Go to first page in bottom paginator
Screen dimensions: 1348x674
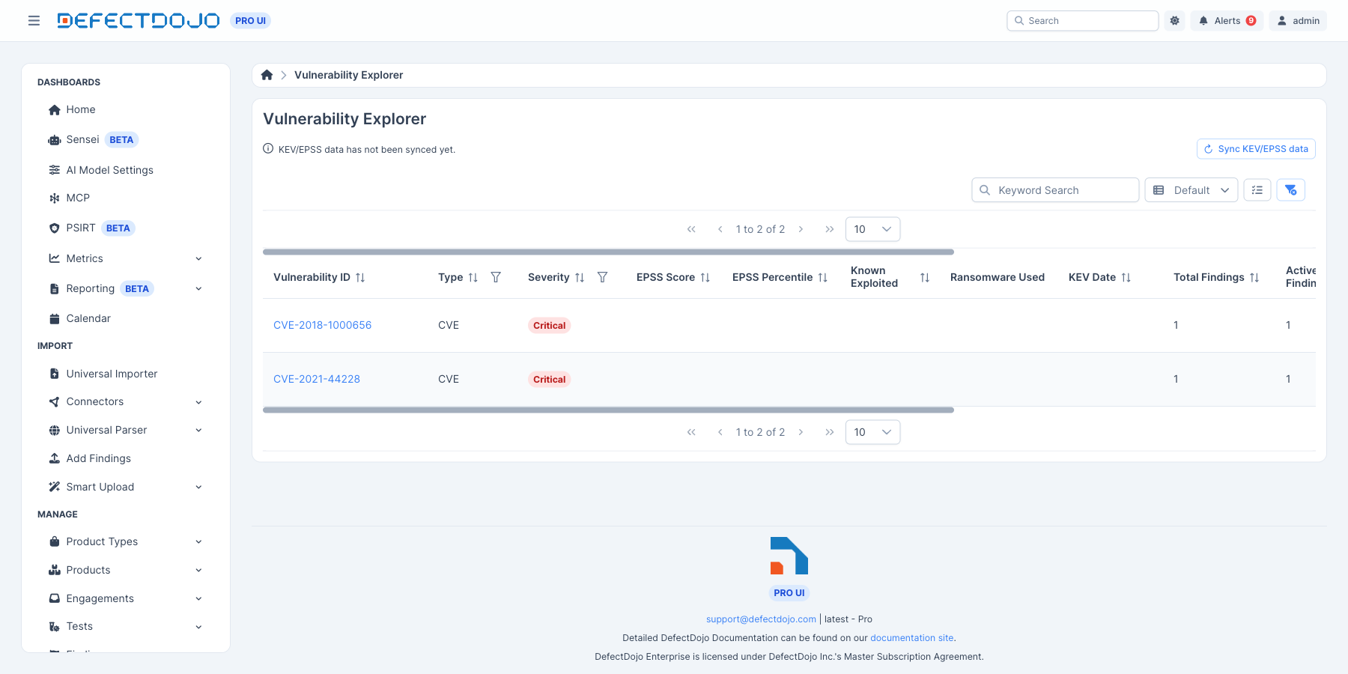tap(691, 432)
